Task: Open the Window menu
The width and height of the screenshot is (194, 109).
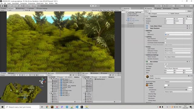Action: click(51, 3)
